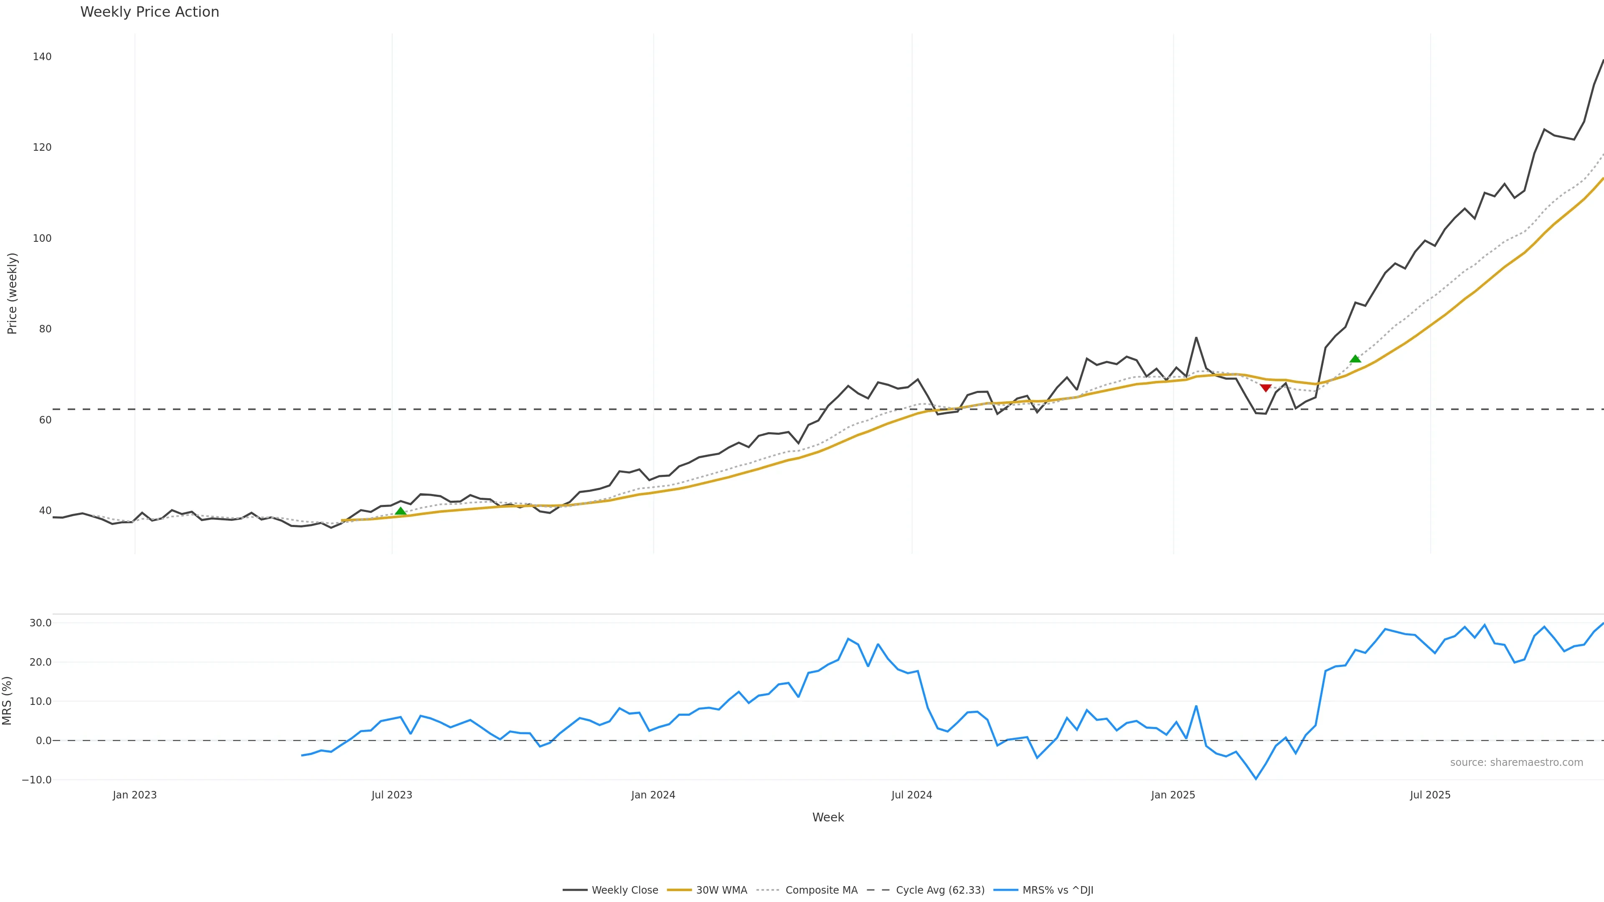Click the red down-triangle sell marker

tap(1265, 388)
